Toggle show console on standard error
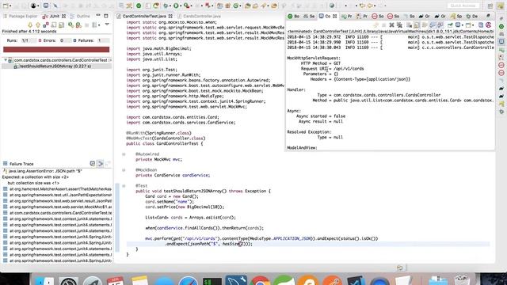This screenshot has width=507, height=285. pos(440,25)
